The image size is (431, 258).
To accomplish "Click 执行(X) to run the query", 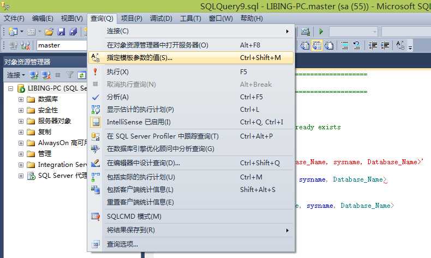I will point(191,71).
